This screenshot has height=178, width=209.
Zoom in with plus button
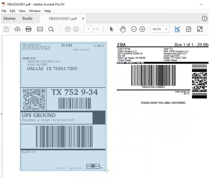[142, 29]
